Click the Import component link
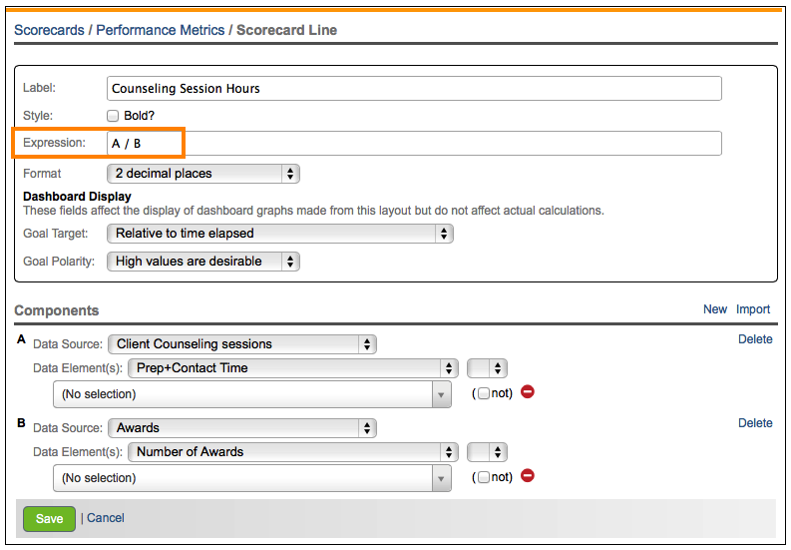Image resolution: width=791 pixels, height=550 pixels. tap(753, 309)
